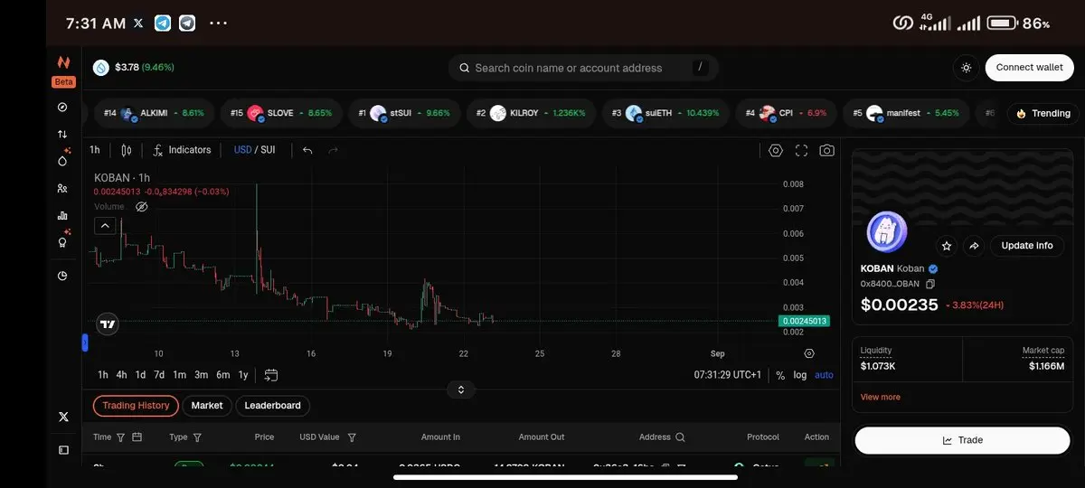Open chart settings hexagon icon
Image resolution: width=1085 pixels, height=488 pixels.
[x=776, y=151]
